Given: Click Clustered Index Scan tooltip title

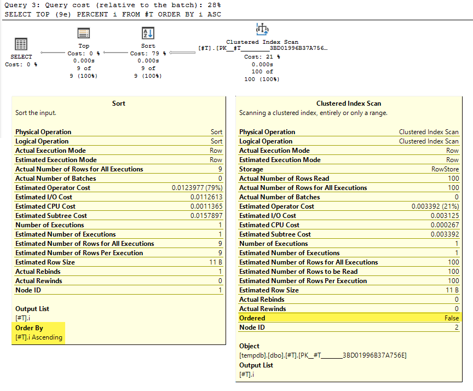Looking at the screenshot, I should pos(349,104).
